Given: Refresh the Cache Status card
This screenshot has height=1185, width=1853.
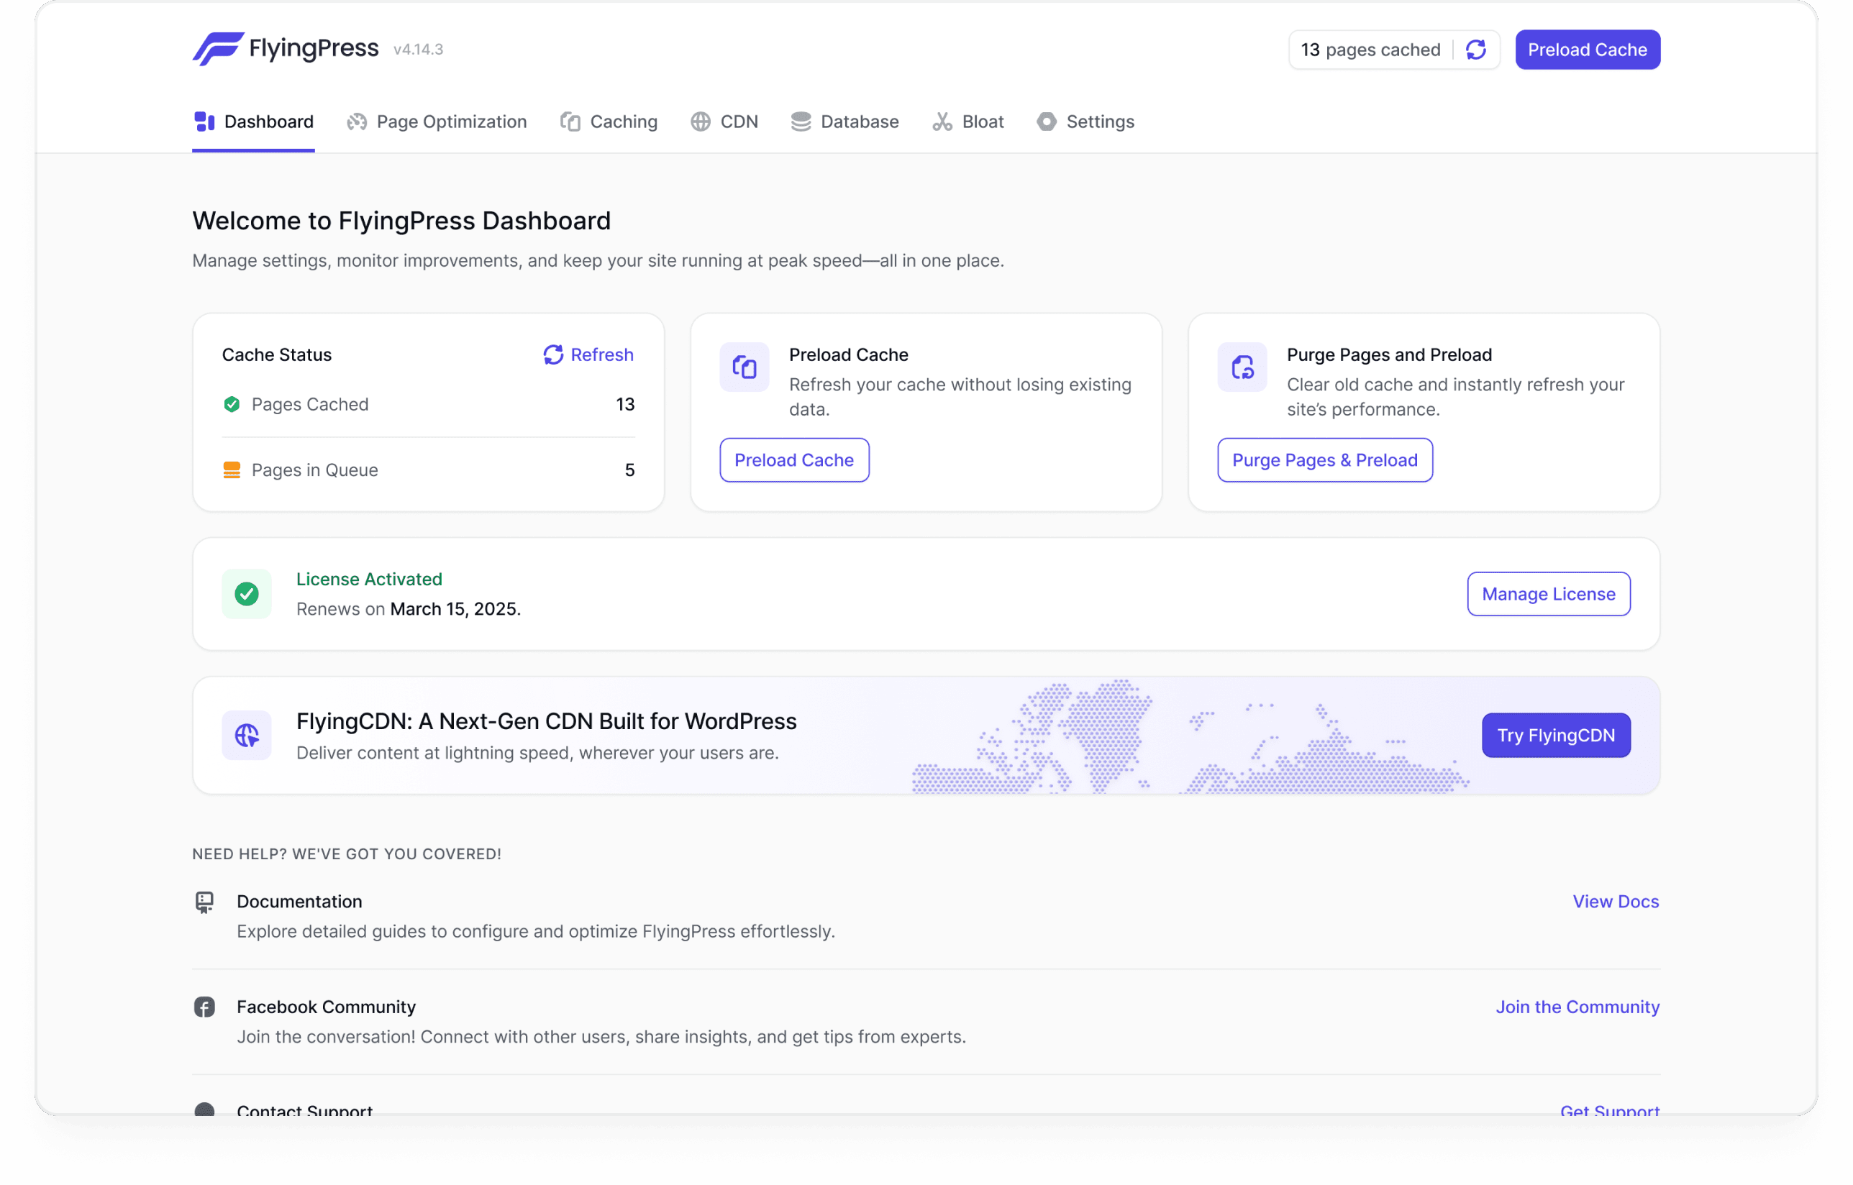Looking at the screenshot, I should 588,354.
